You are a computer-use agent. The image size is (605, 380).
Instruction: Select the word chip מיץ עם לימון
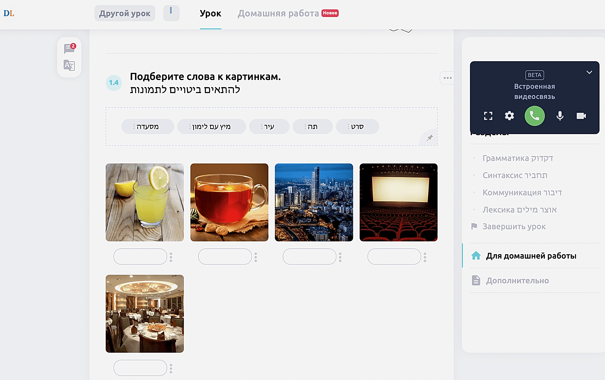click(x=211, y=126)
